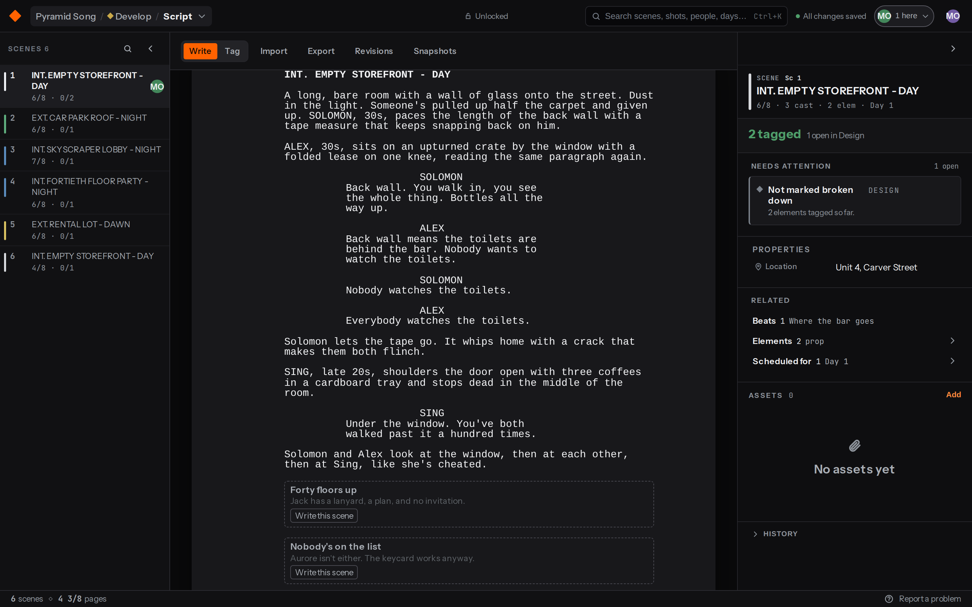Search scenes using the sidebar magnifier icon

point(128,49)
